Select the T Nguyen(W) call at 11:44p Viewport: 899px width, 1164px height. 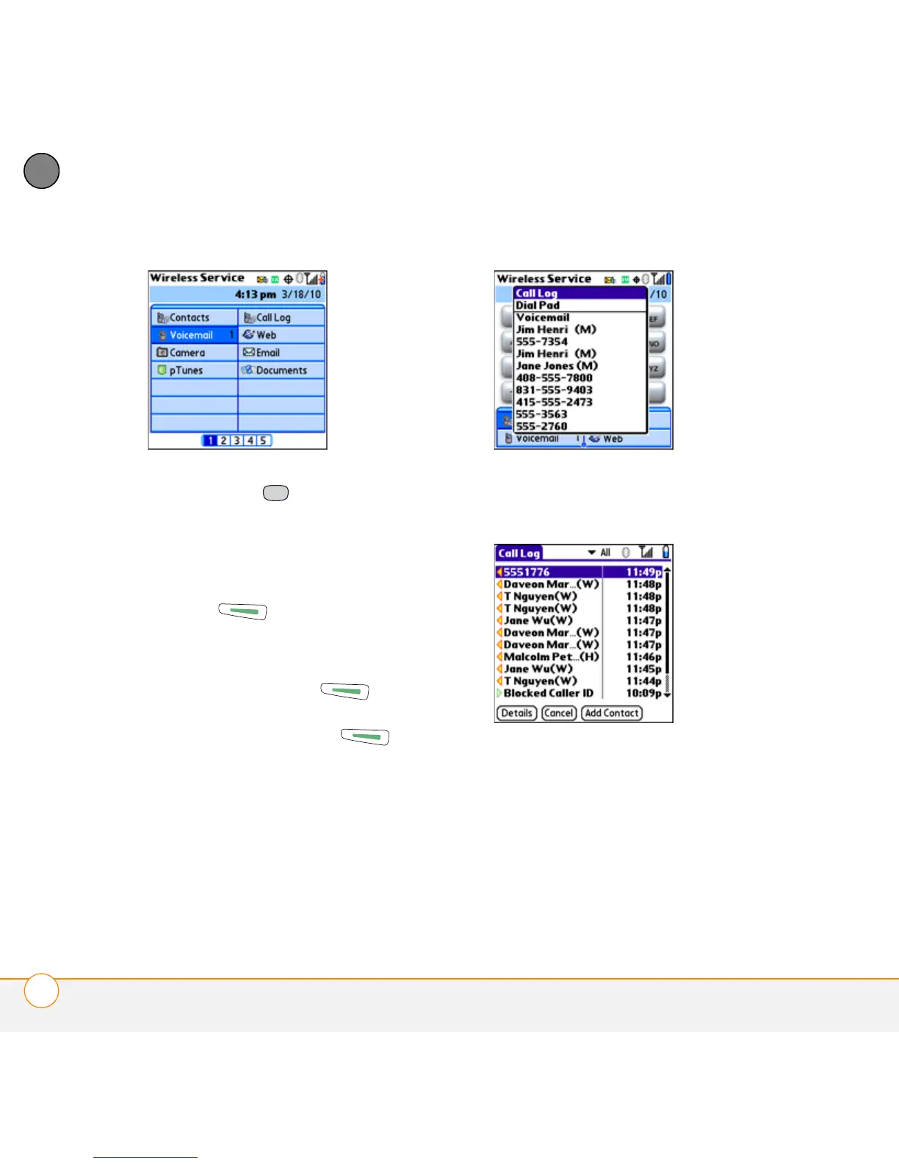coord(579,681)
